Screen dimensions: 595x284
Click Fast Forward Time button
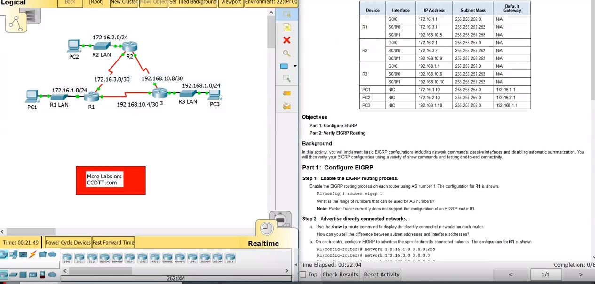[113, 243]
